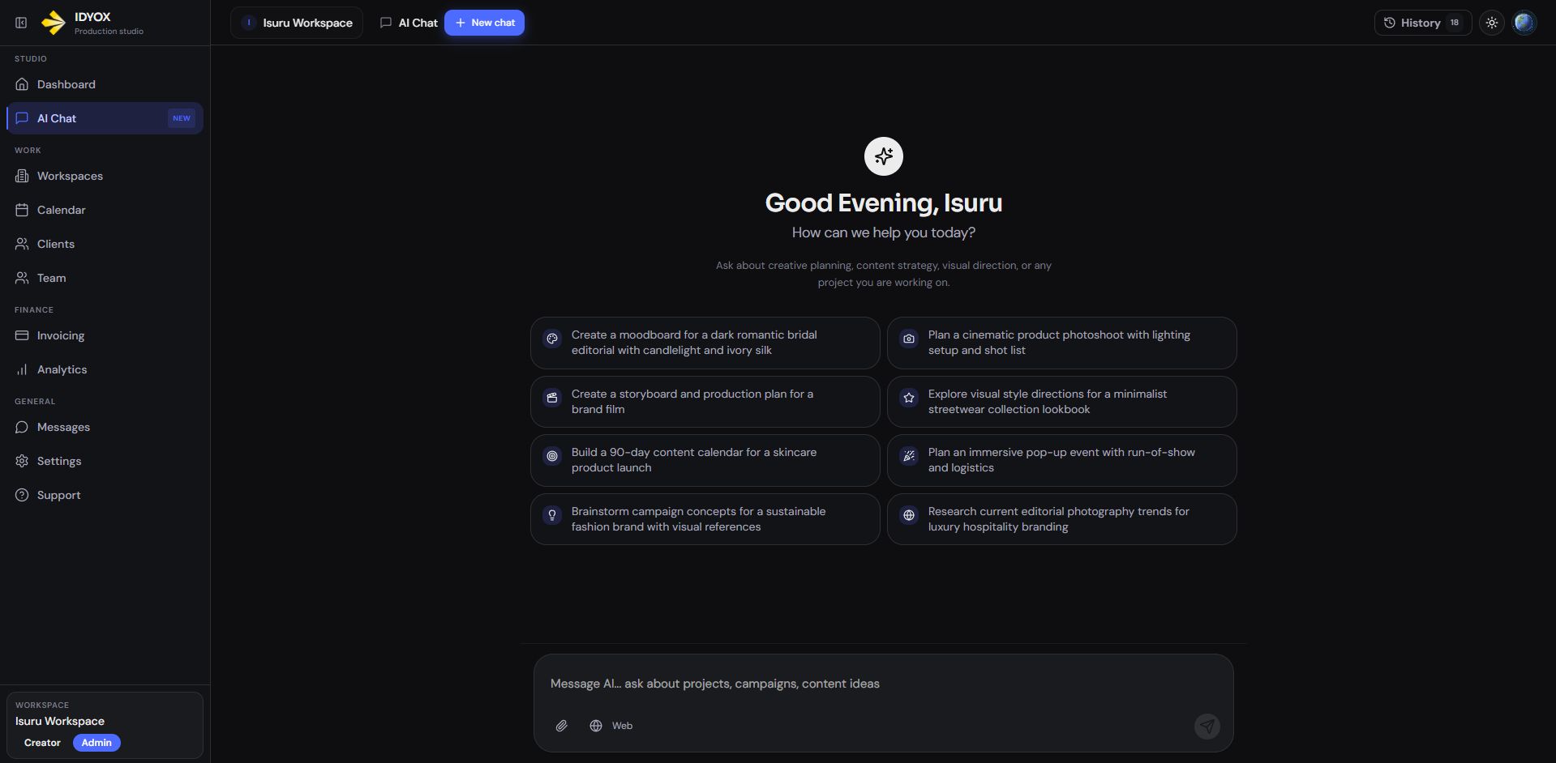Pick the immersive pop-up event prompt
The height and width of the screenshot is (763, 1556).
click(1062, 460)
